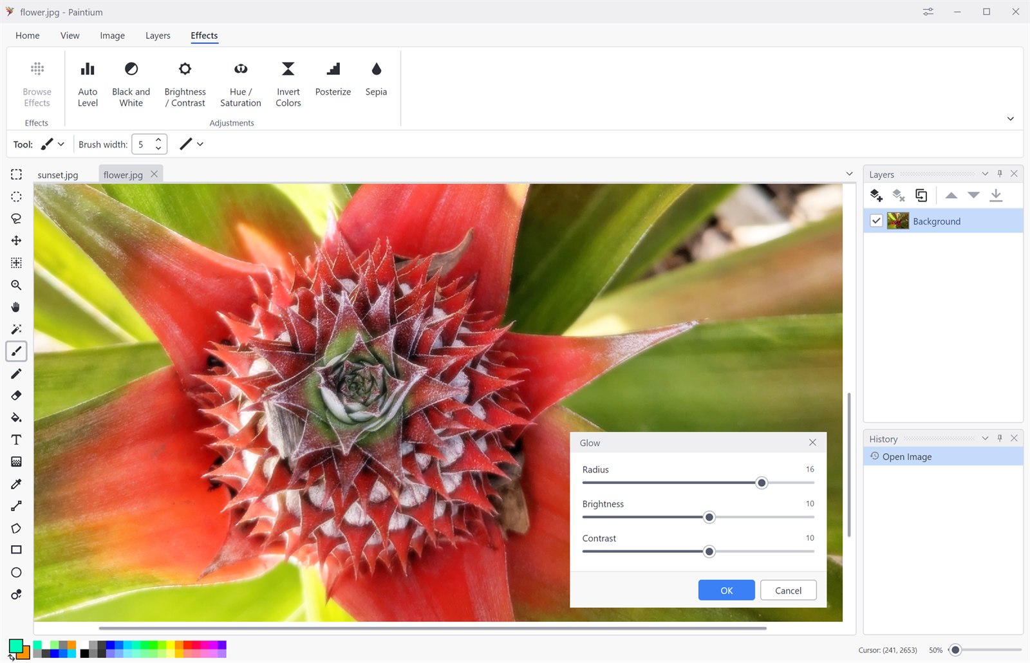This screenshot has width=1030, height=663.
Task: Select the Move tool with four arrows
Action: click(x=16, y=241)
